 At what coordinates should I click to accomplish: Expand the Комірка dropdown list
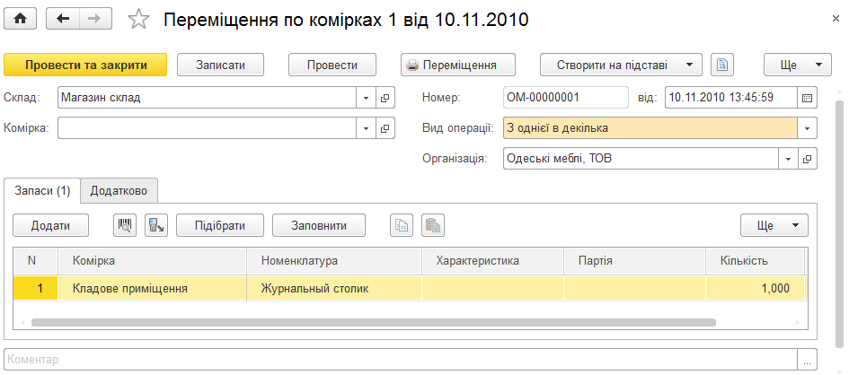[x=366, y=128]
